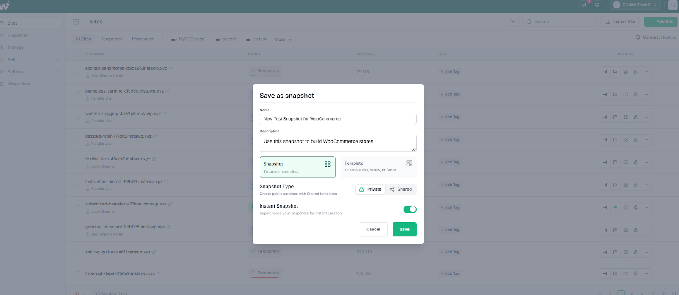
Task: Switch to the All Sites tab
Action: 83,39
